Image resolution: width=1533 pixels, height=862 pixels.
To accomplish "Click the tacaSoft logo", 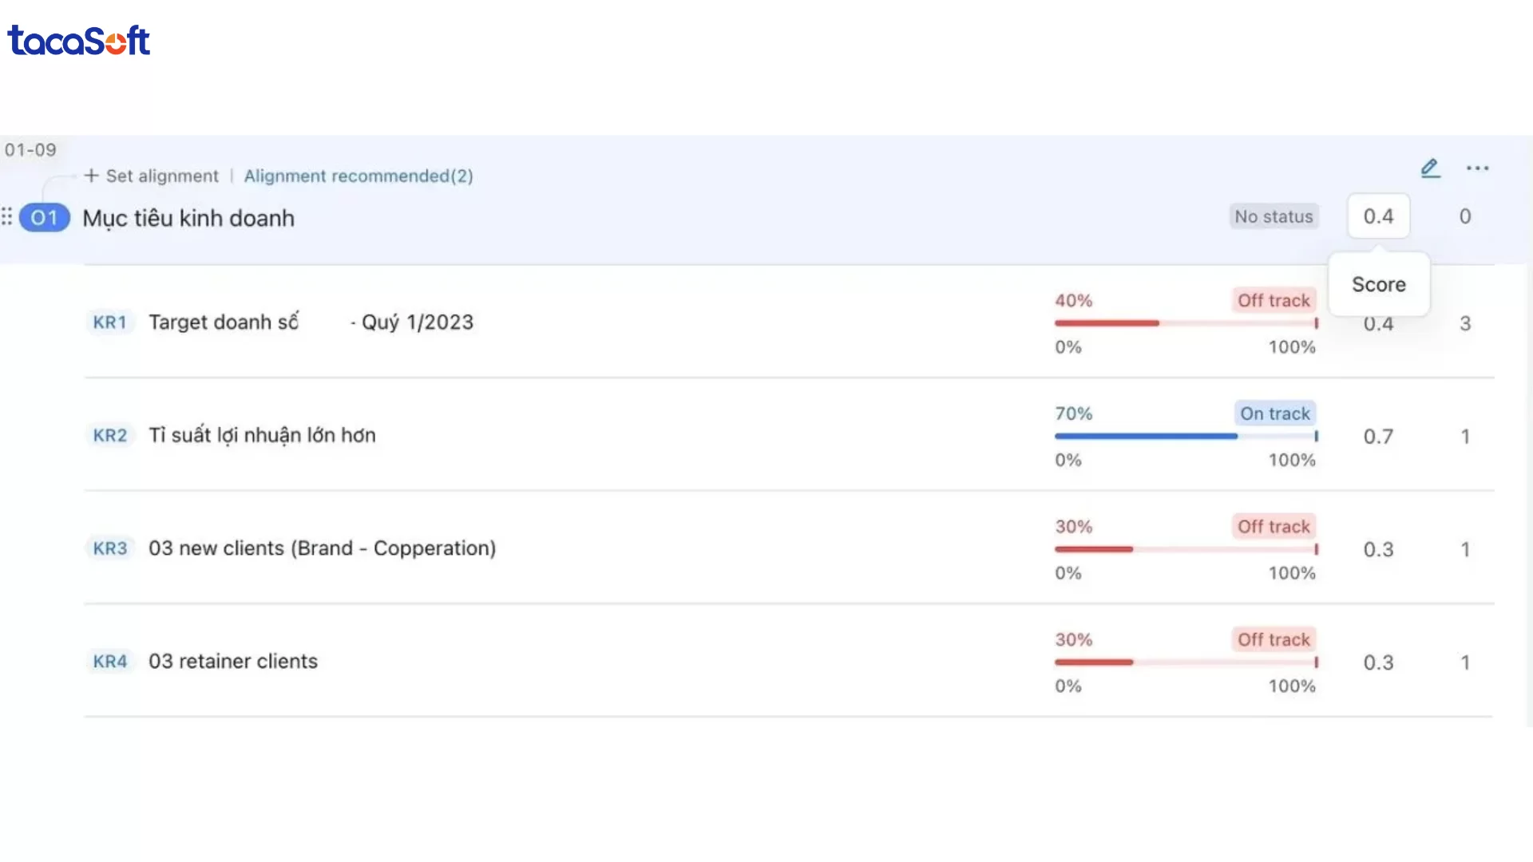I will [x=78, y=41].
